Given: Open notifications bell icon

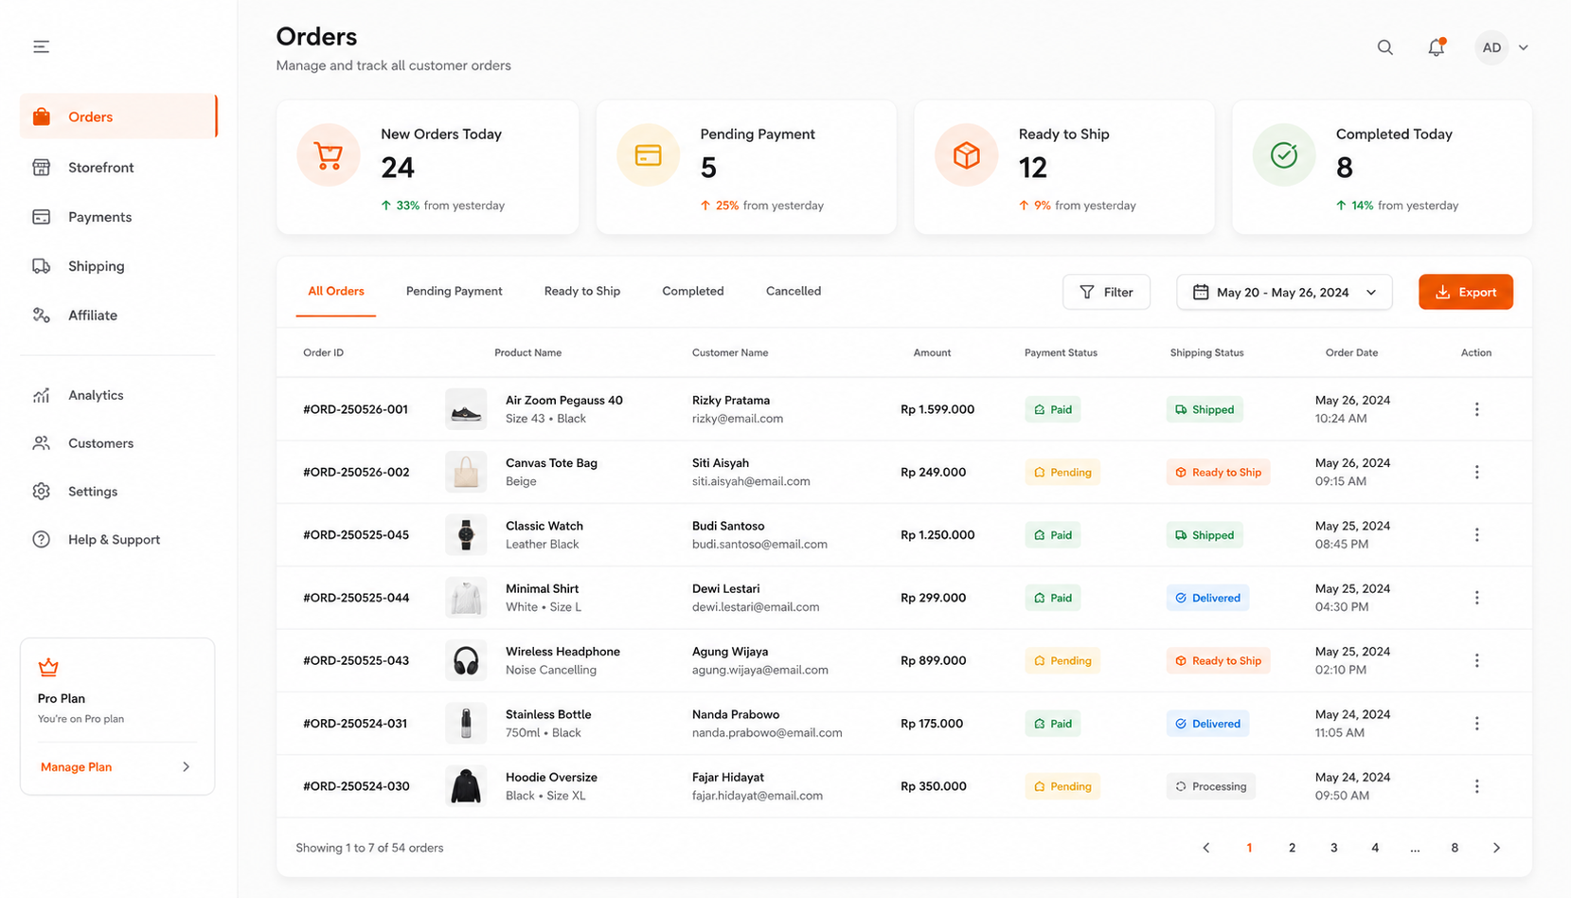Looking at the screenshot, I should (x=1436, y=47).
